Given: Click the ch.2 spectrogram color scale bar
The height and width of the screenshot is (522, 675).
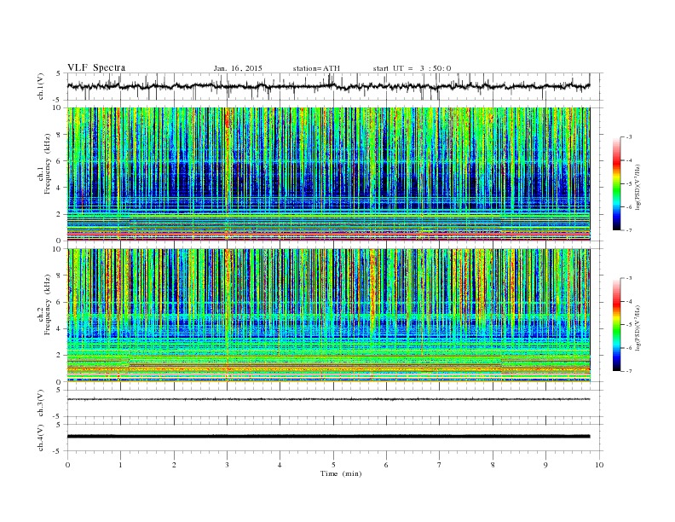Looking at the screenshot, I should (x=616, y=324).
